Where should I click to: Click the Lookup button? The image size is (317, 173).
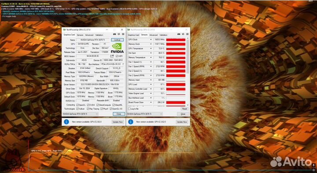(x=117, y=40)
